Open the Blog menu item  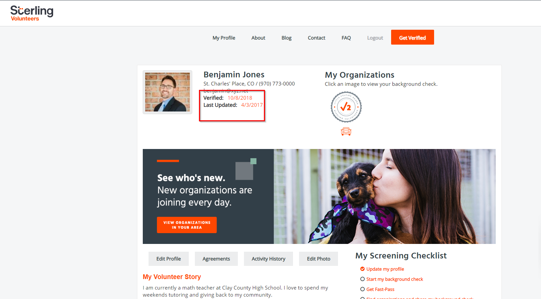pyautogui.click(x=287, y=38)
